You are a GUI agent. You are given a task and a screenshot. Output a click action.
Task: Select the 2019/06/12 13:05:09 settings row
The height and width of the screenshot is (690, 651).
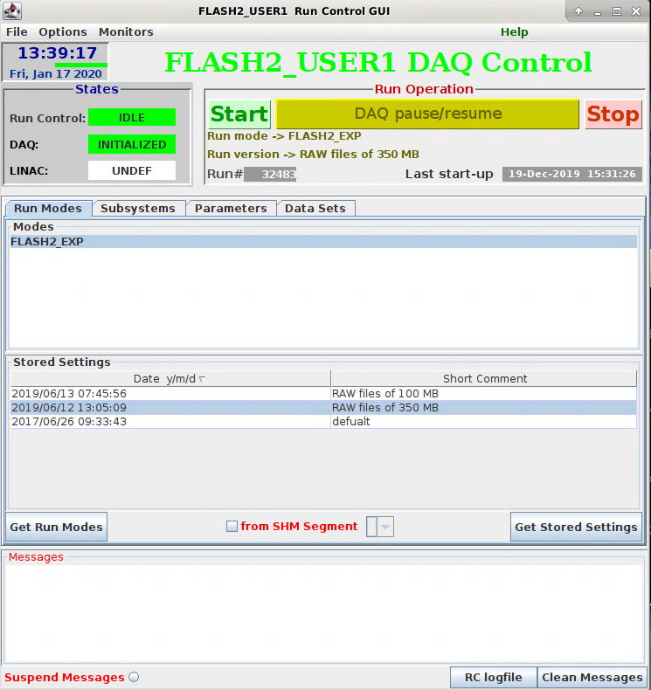tap(323, 408)
